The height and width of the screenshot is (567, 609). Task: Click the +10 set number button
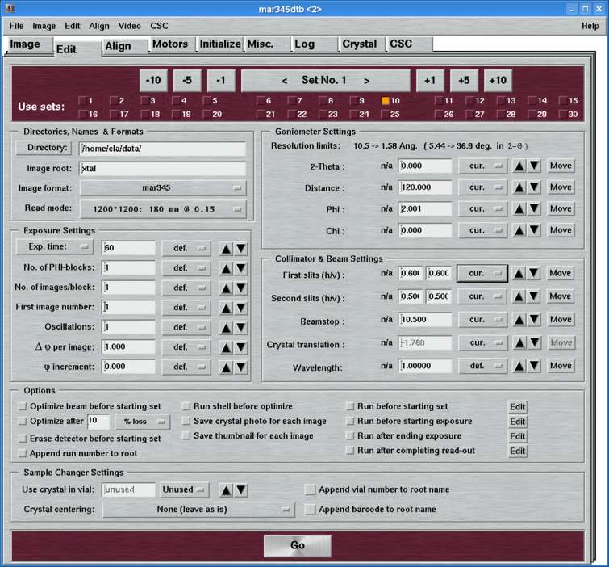coord(498,80)
